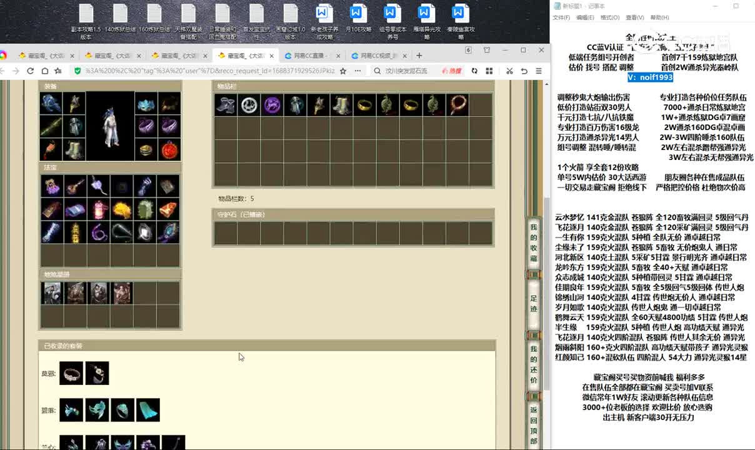Open the browser screenshot scissors tool
The height and width of the screenshot is (450, 755).
click(509, 71)
